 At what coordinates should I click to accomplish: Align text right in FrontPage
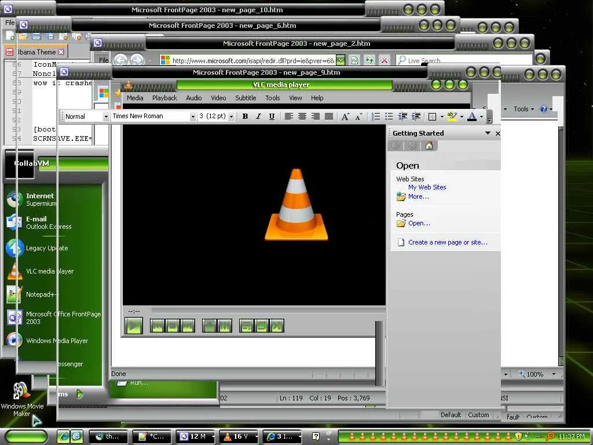coord(316,116)
